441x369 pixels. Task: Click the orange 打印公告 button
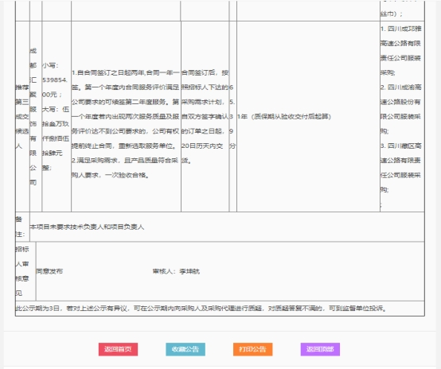click(252, 349)
